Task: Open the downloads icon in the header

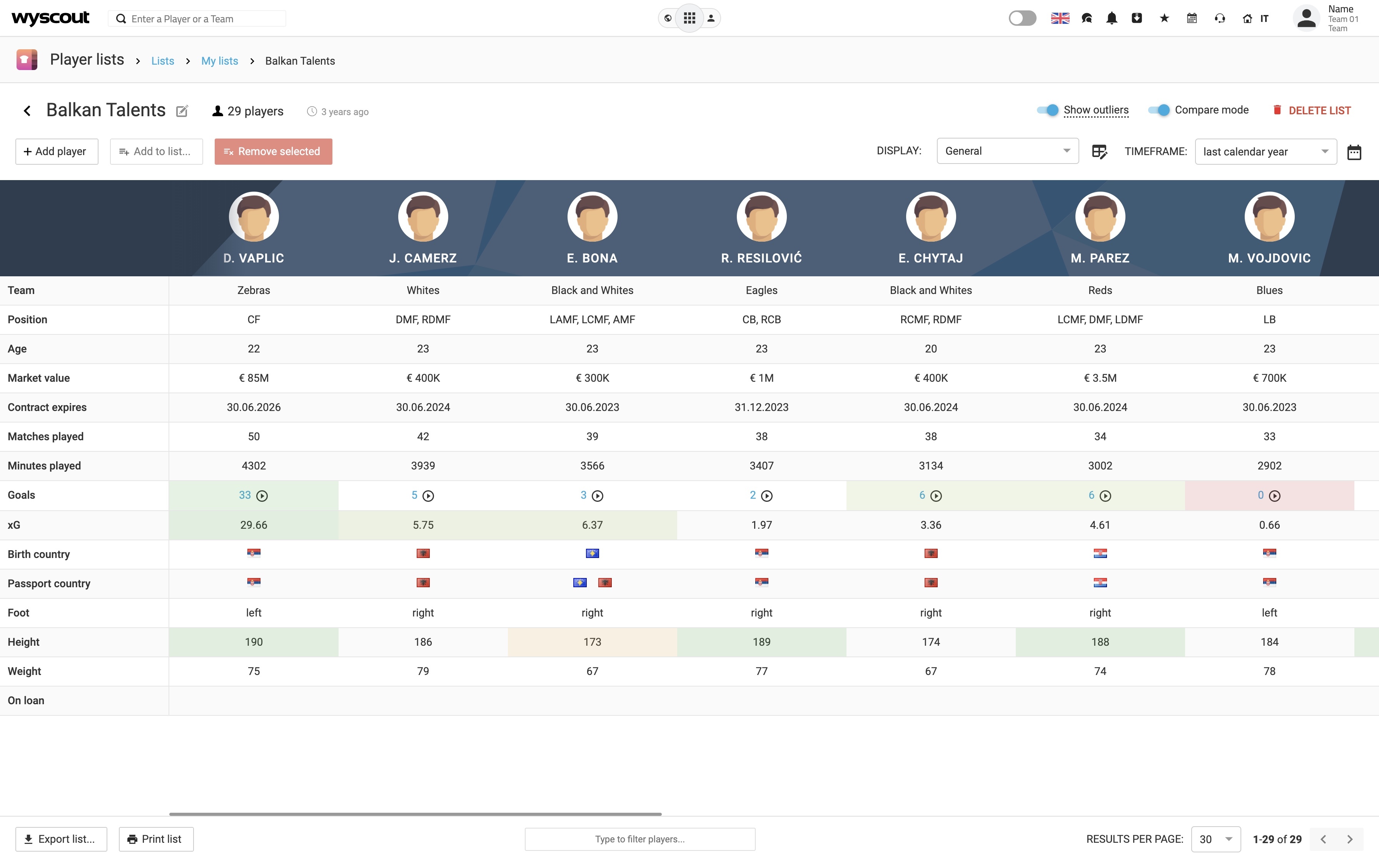Action: 1137,18
